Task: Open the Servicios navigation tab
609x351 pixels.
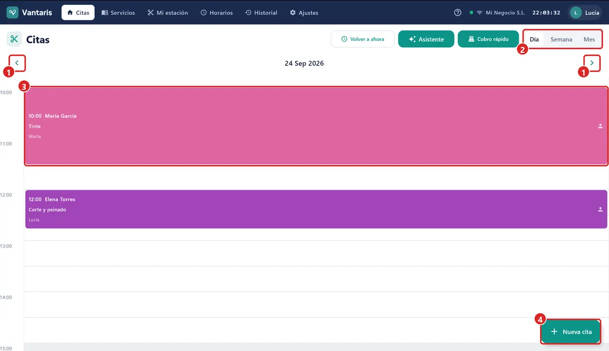Action: tap(118, 13)
